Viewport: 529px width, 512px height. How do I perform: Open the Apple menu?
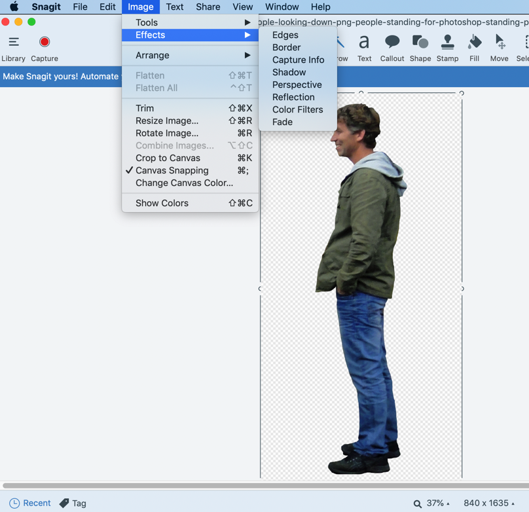tap(14, 7)
